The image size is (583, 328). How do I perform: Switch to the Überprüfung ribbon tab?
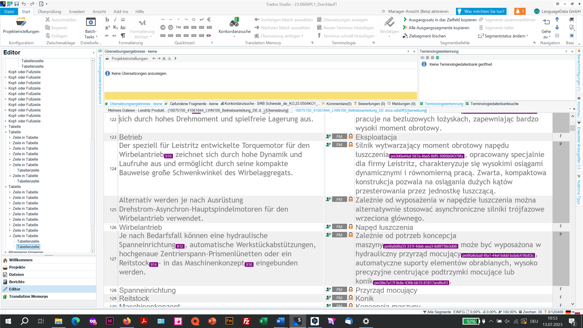50,11
